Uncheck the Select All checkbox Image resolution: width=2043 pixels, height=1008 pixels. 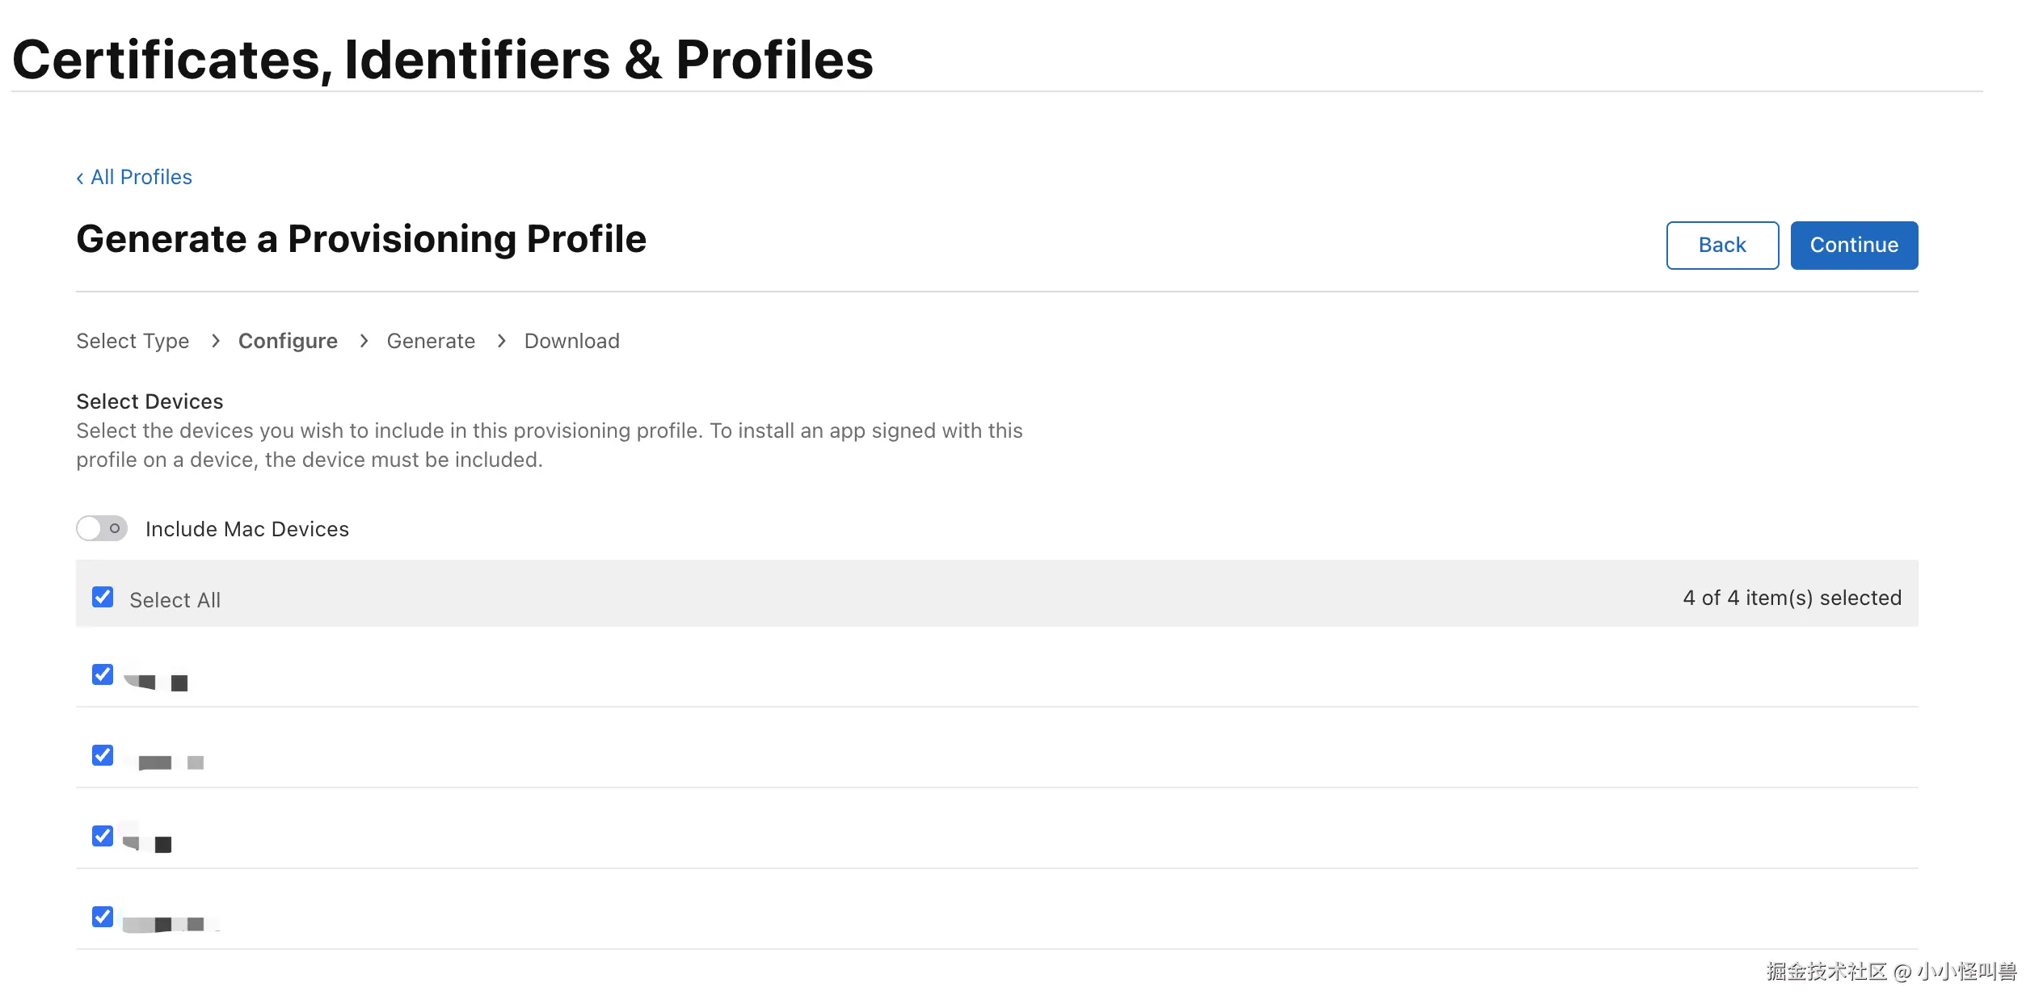(103, 597)
